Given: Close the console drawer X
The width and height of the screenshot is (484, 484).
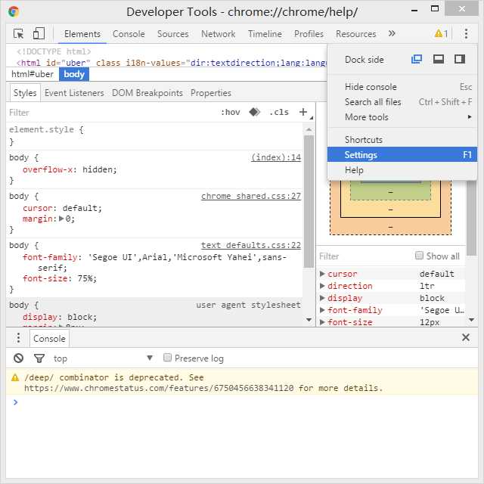Looking at the screenshot, I should [466, 337].
